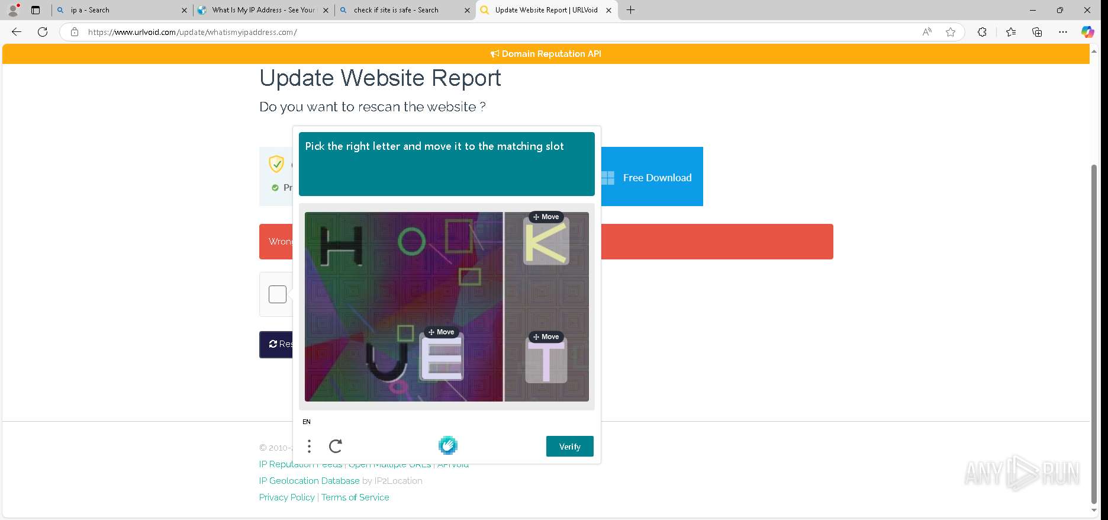Grab the Move handle on letter T

pos(546,337)
